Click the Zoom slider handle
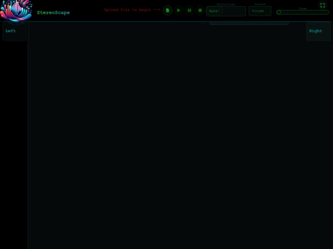Viewport: 333px width, 249px height. tap(279, 12)
